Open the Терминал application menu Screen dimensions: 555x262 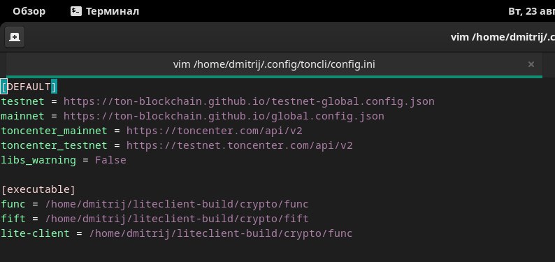tap(105, 11)
